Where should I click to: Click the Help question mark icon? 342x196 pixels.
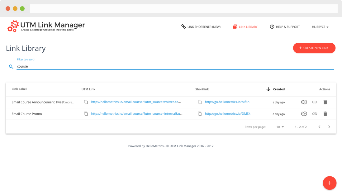tap(272, 26)
